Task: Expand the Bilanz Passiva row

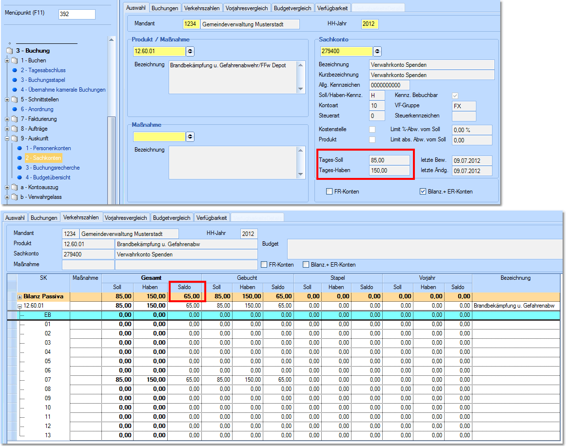Action: [20, 296]
